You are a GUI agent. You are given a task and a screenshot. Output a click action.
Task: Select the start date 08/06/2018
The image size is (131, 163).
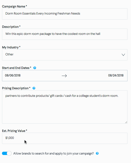[13, 75]
